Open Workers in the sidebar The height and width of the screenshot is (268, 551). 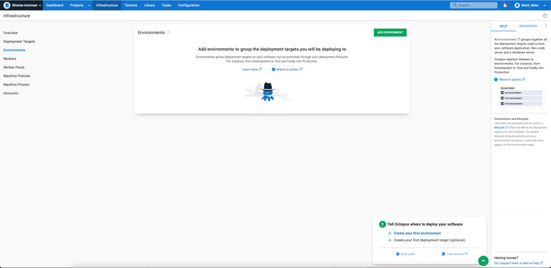[10, 59]
